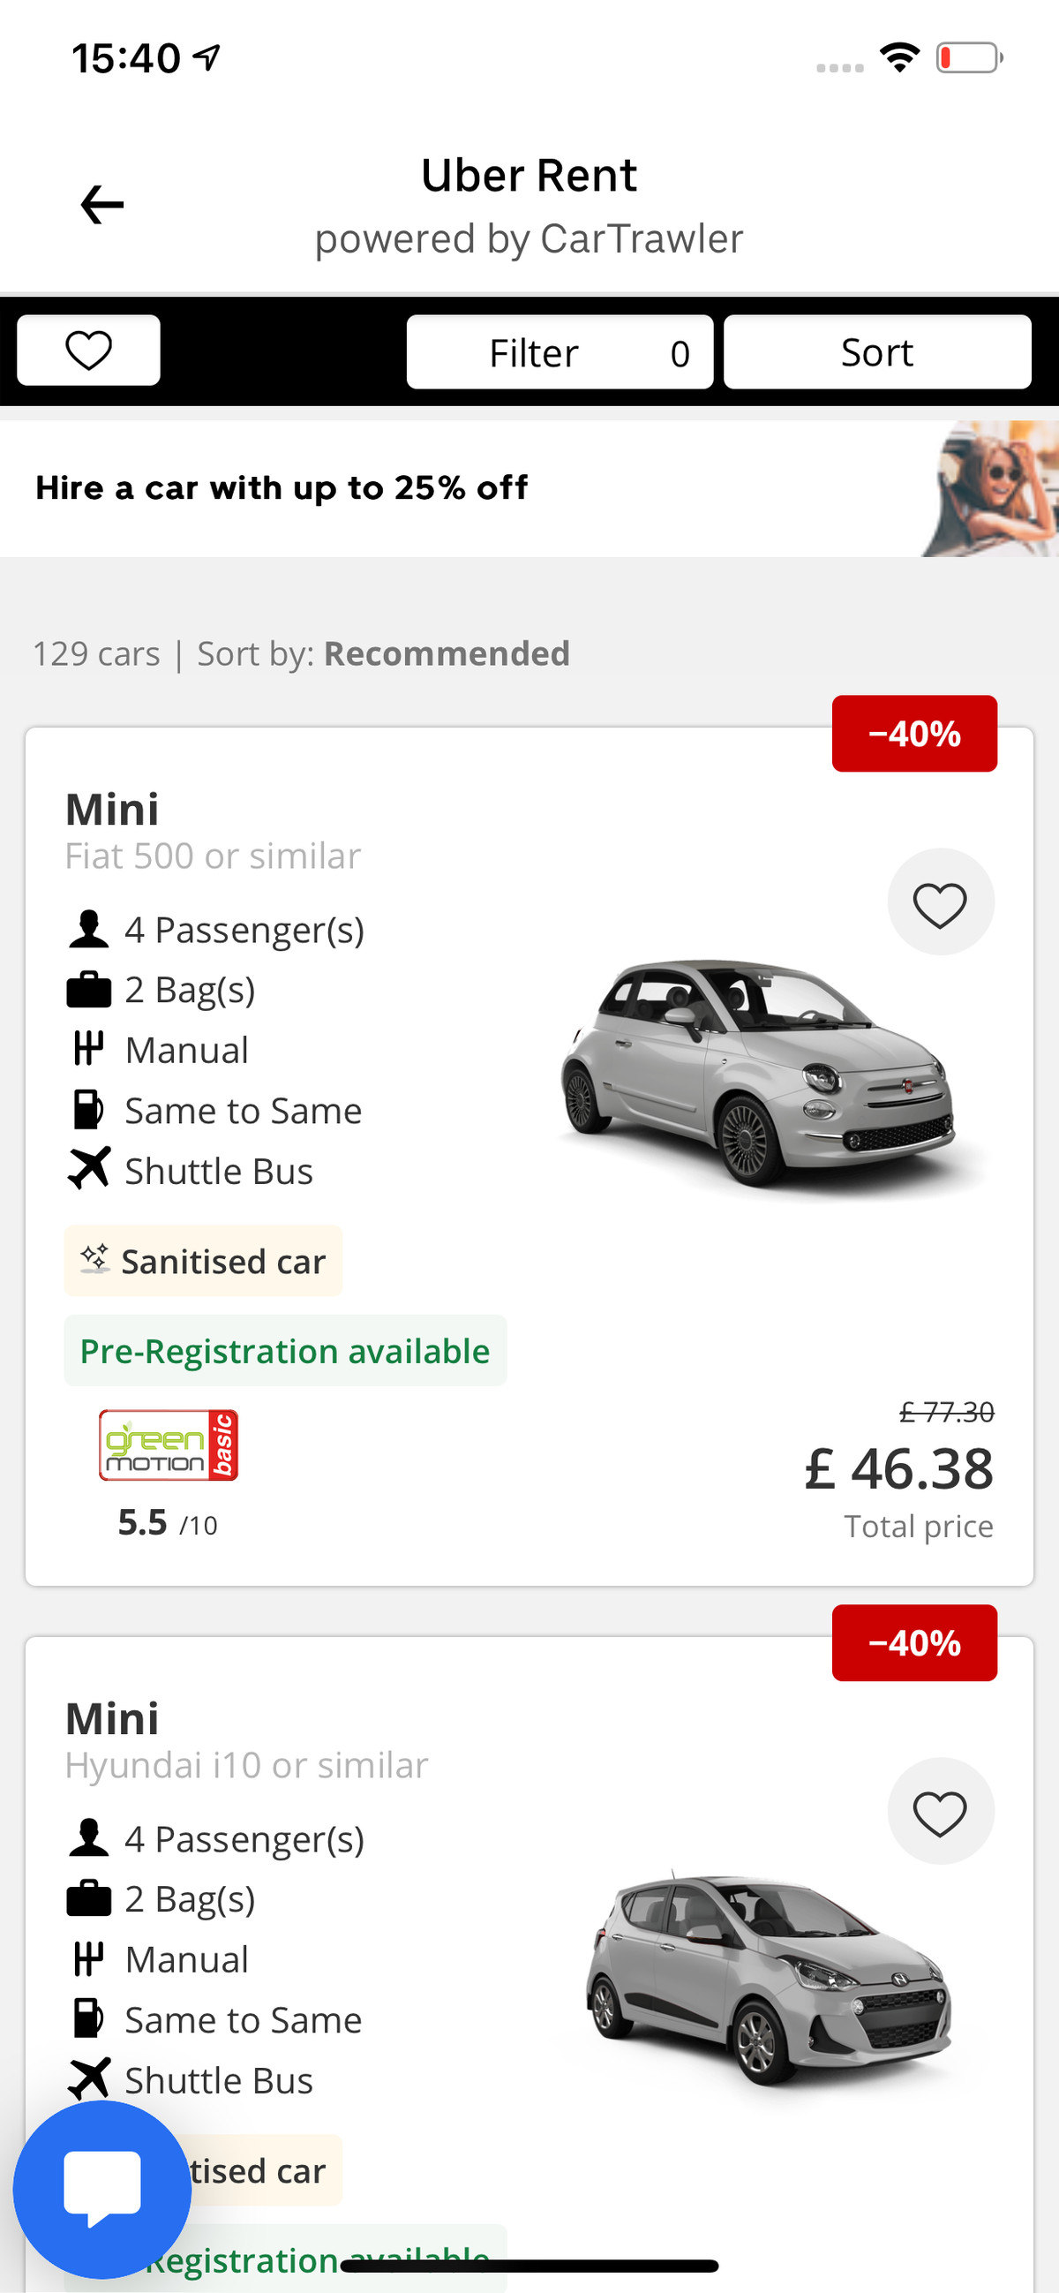This screenshot has height=2293, width=1059.
Task: Favorite the Hyundai i10 with heart toggle
Action: click(x=940, y=1812)
